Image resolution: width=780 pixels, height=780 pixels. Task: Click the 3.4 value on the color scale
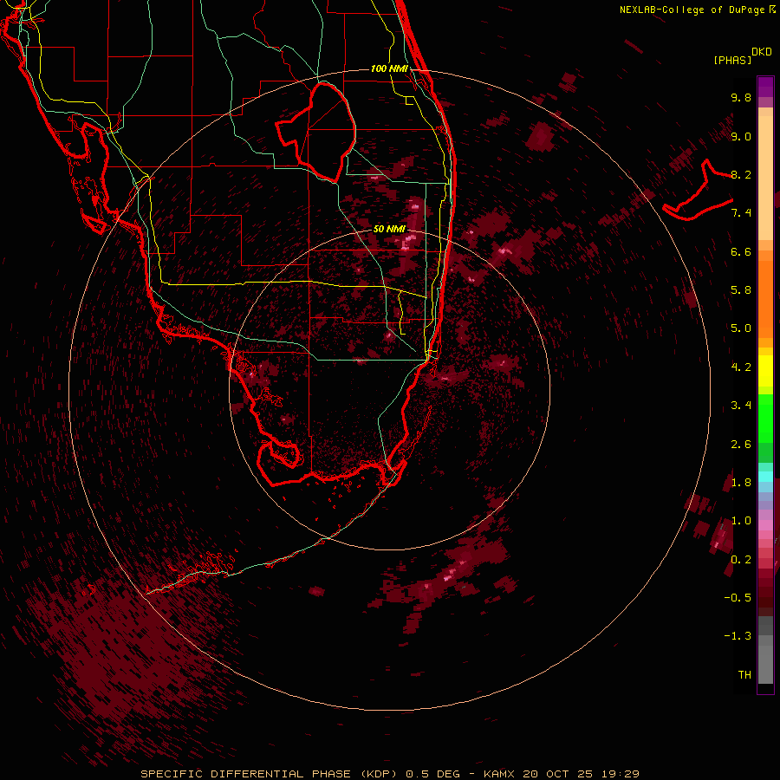click(x=741, y=406)
